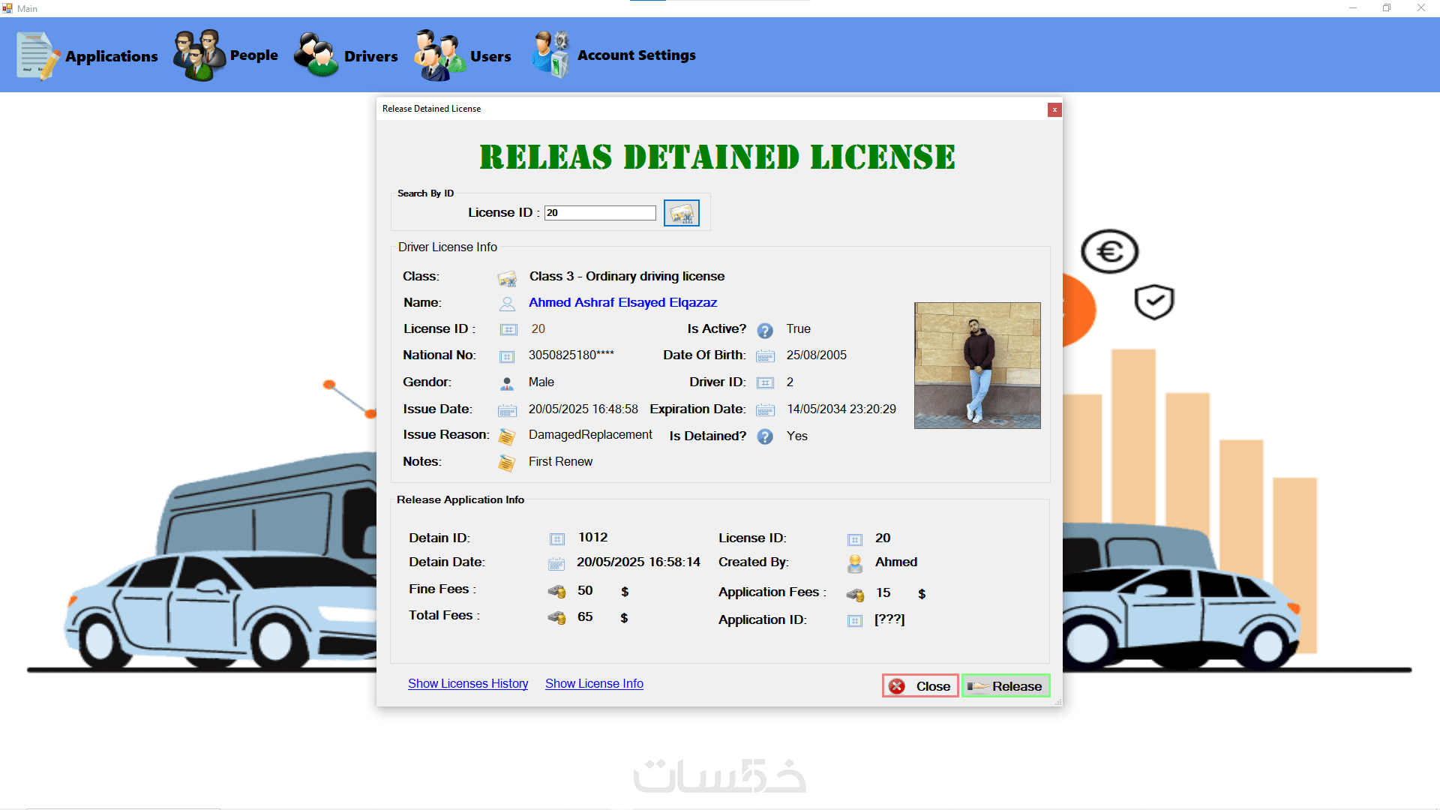Click the driver's photo thumbnail
The image size is (1440, 810).
coord(977,365)
